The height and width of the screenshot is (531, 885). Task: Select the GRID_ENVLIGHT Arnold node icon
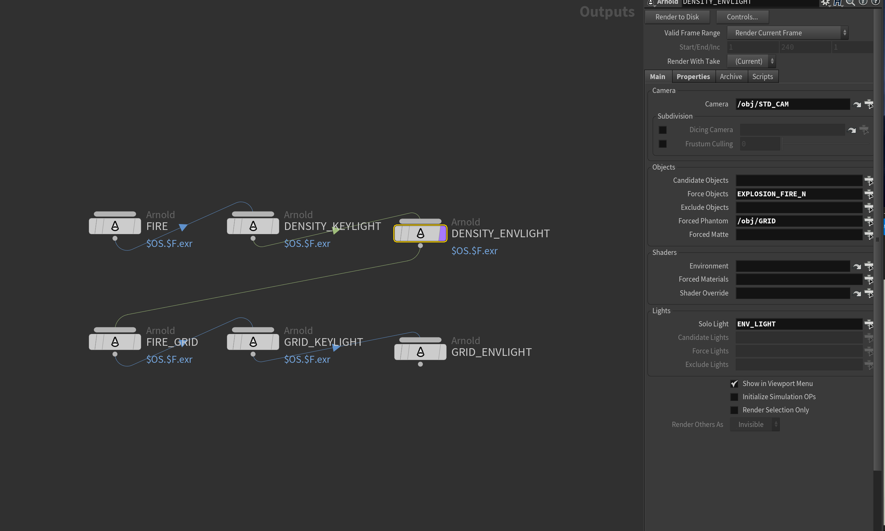click(x=420, y=352)
